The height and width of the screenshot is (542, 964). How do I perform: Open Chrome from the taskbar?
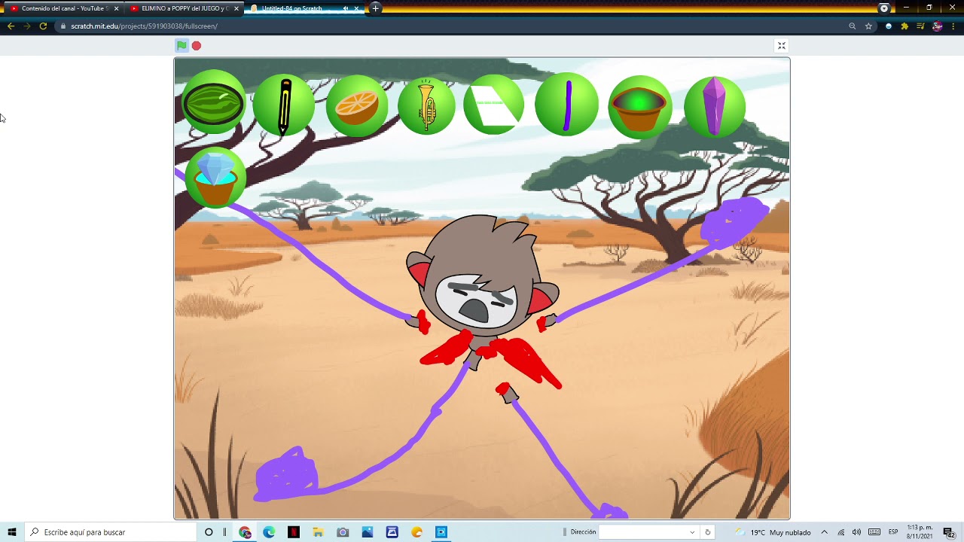tap(245, 532)
